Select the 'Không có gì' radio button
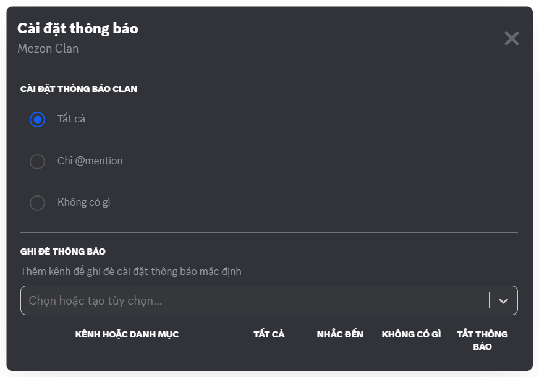This screenshot has height=377, width=539. [x=38, y=203]
